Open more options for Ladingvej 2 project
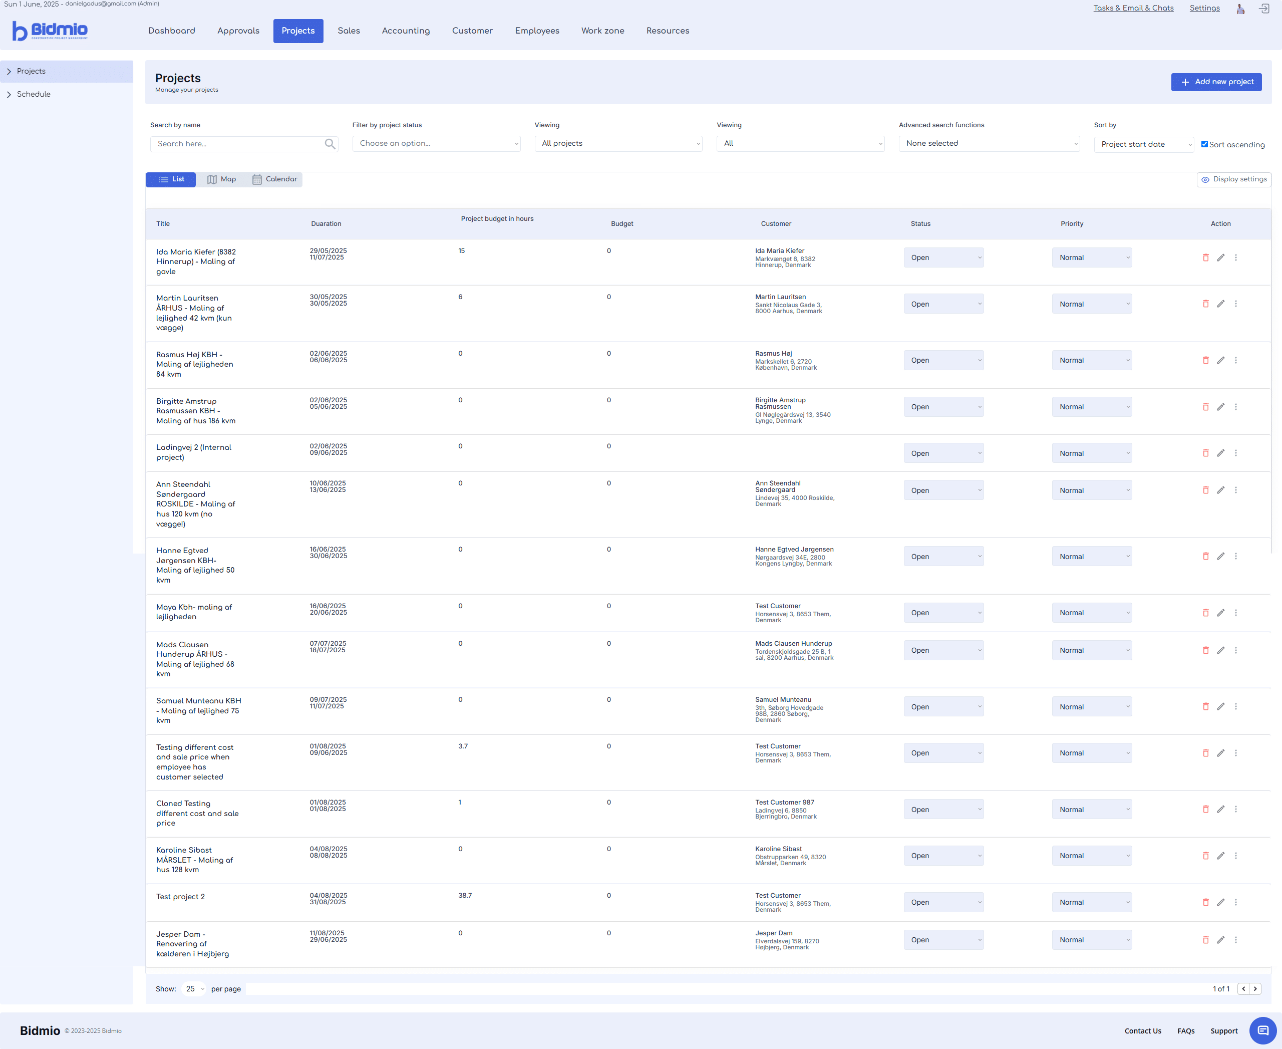1282x1049 pixels. click(x=1235, y=453)
